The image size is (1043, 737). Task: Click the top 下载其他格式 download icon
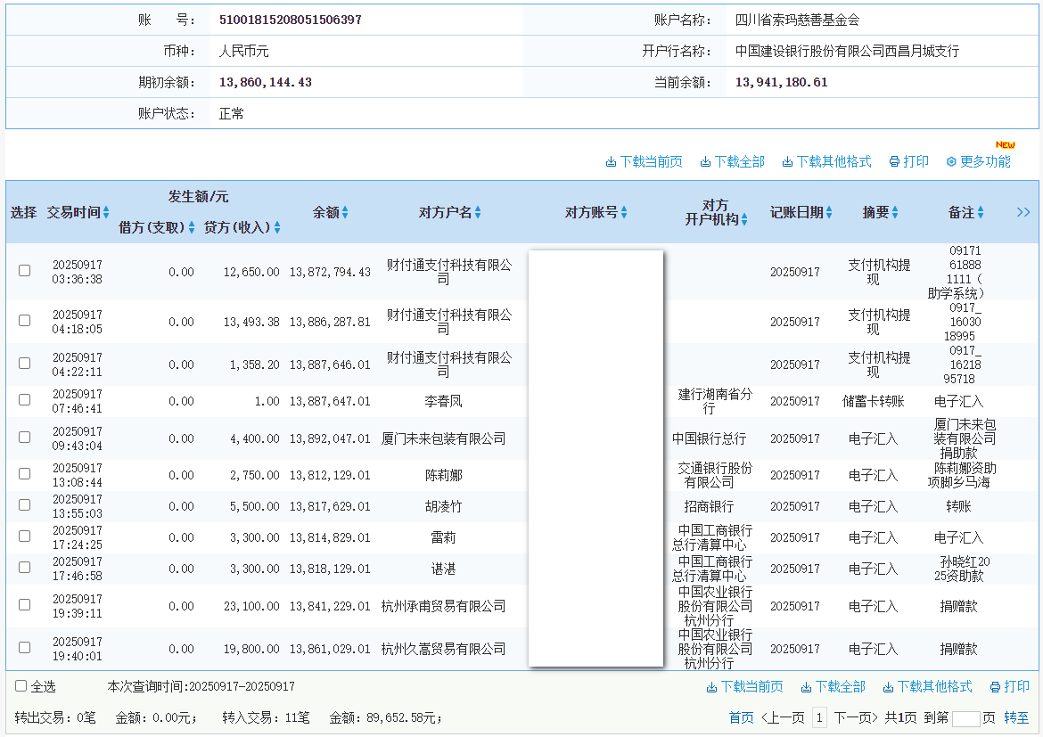pyautogui.click(x=787, y=162)
